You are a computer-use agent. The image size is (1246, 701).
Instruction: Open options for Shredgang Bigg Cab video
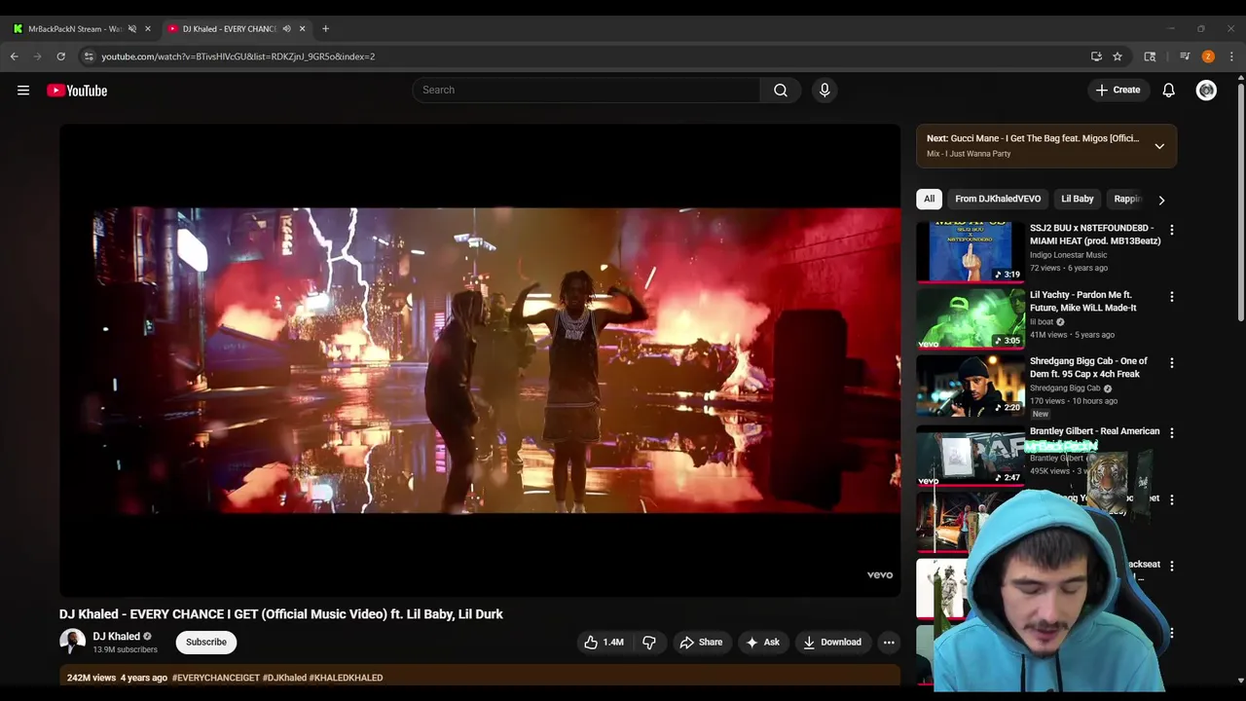coord(1171,363)
